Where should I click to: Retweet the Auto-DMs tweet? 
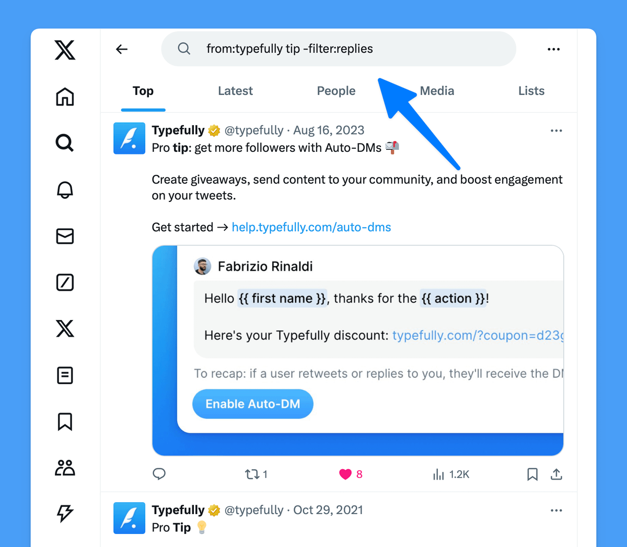pos(252,474)
